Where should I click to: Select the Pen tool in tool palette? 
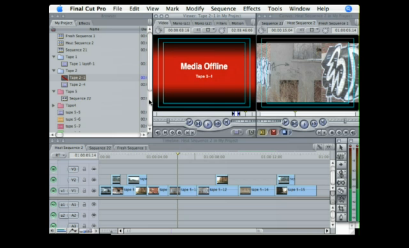(x=341, y=217)
